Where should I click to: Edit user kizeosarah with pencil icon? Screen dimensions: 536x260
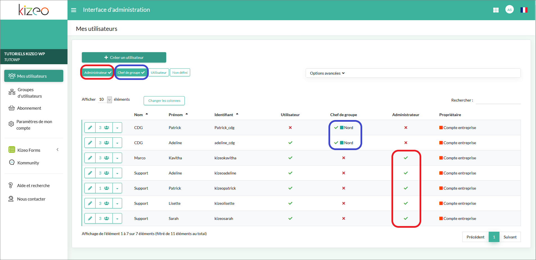coord(90,218)
